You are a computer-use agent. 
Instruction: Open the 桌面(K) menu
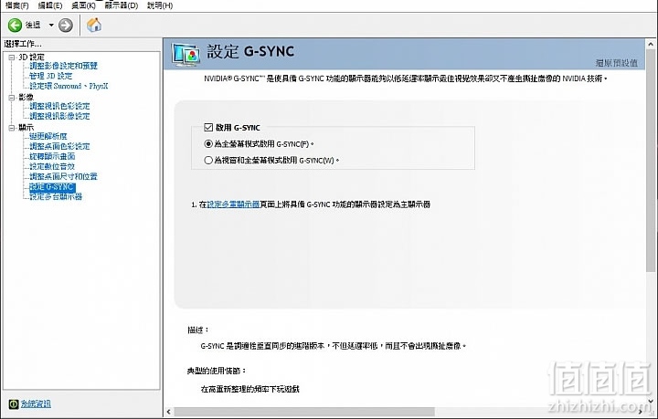(83, 5)
